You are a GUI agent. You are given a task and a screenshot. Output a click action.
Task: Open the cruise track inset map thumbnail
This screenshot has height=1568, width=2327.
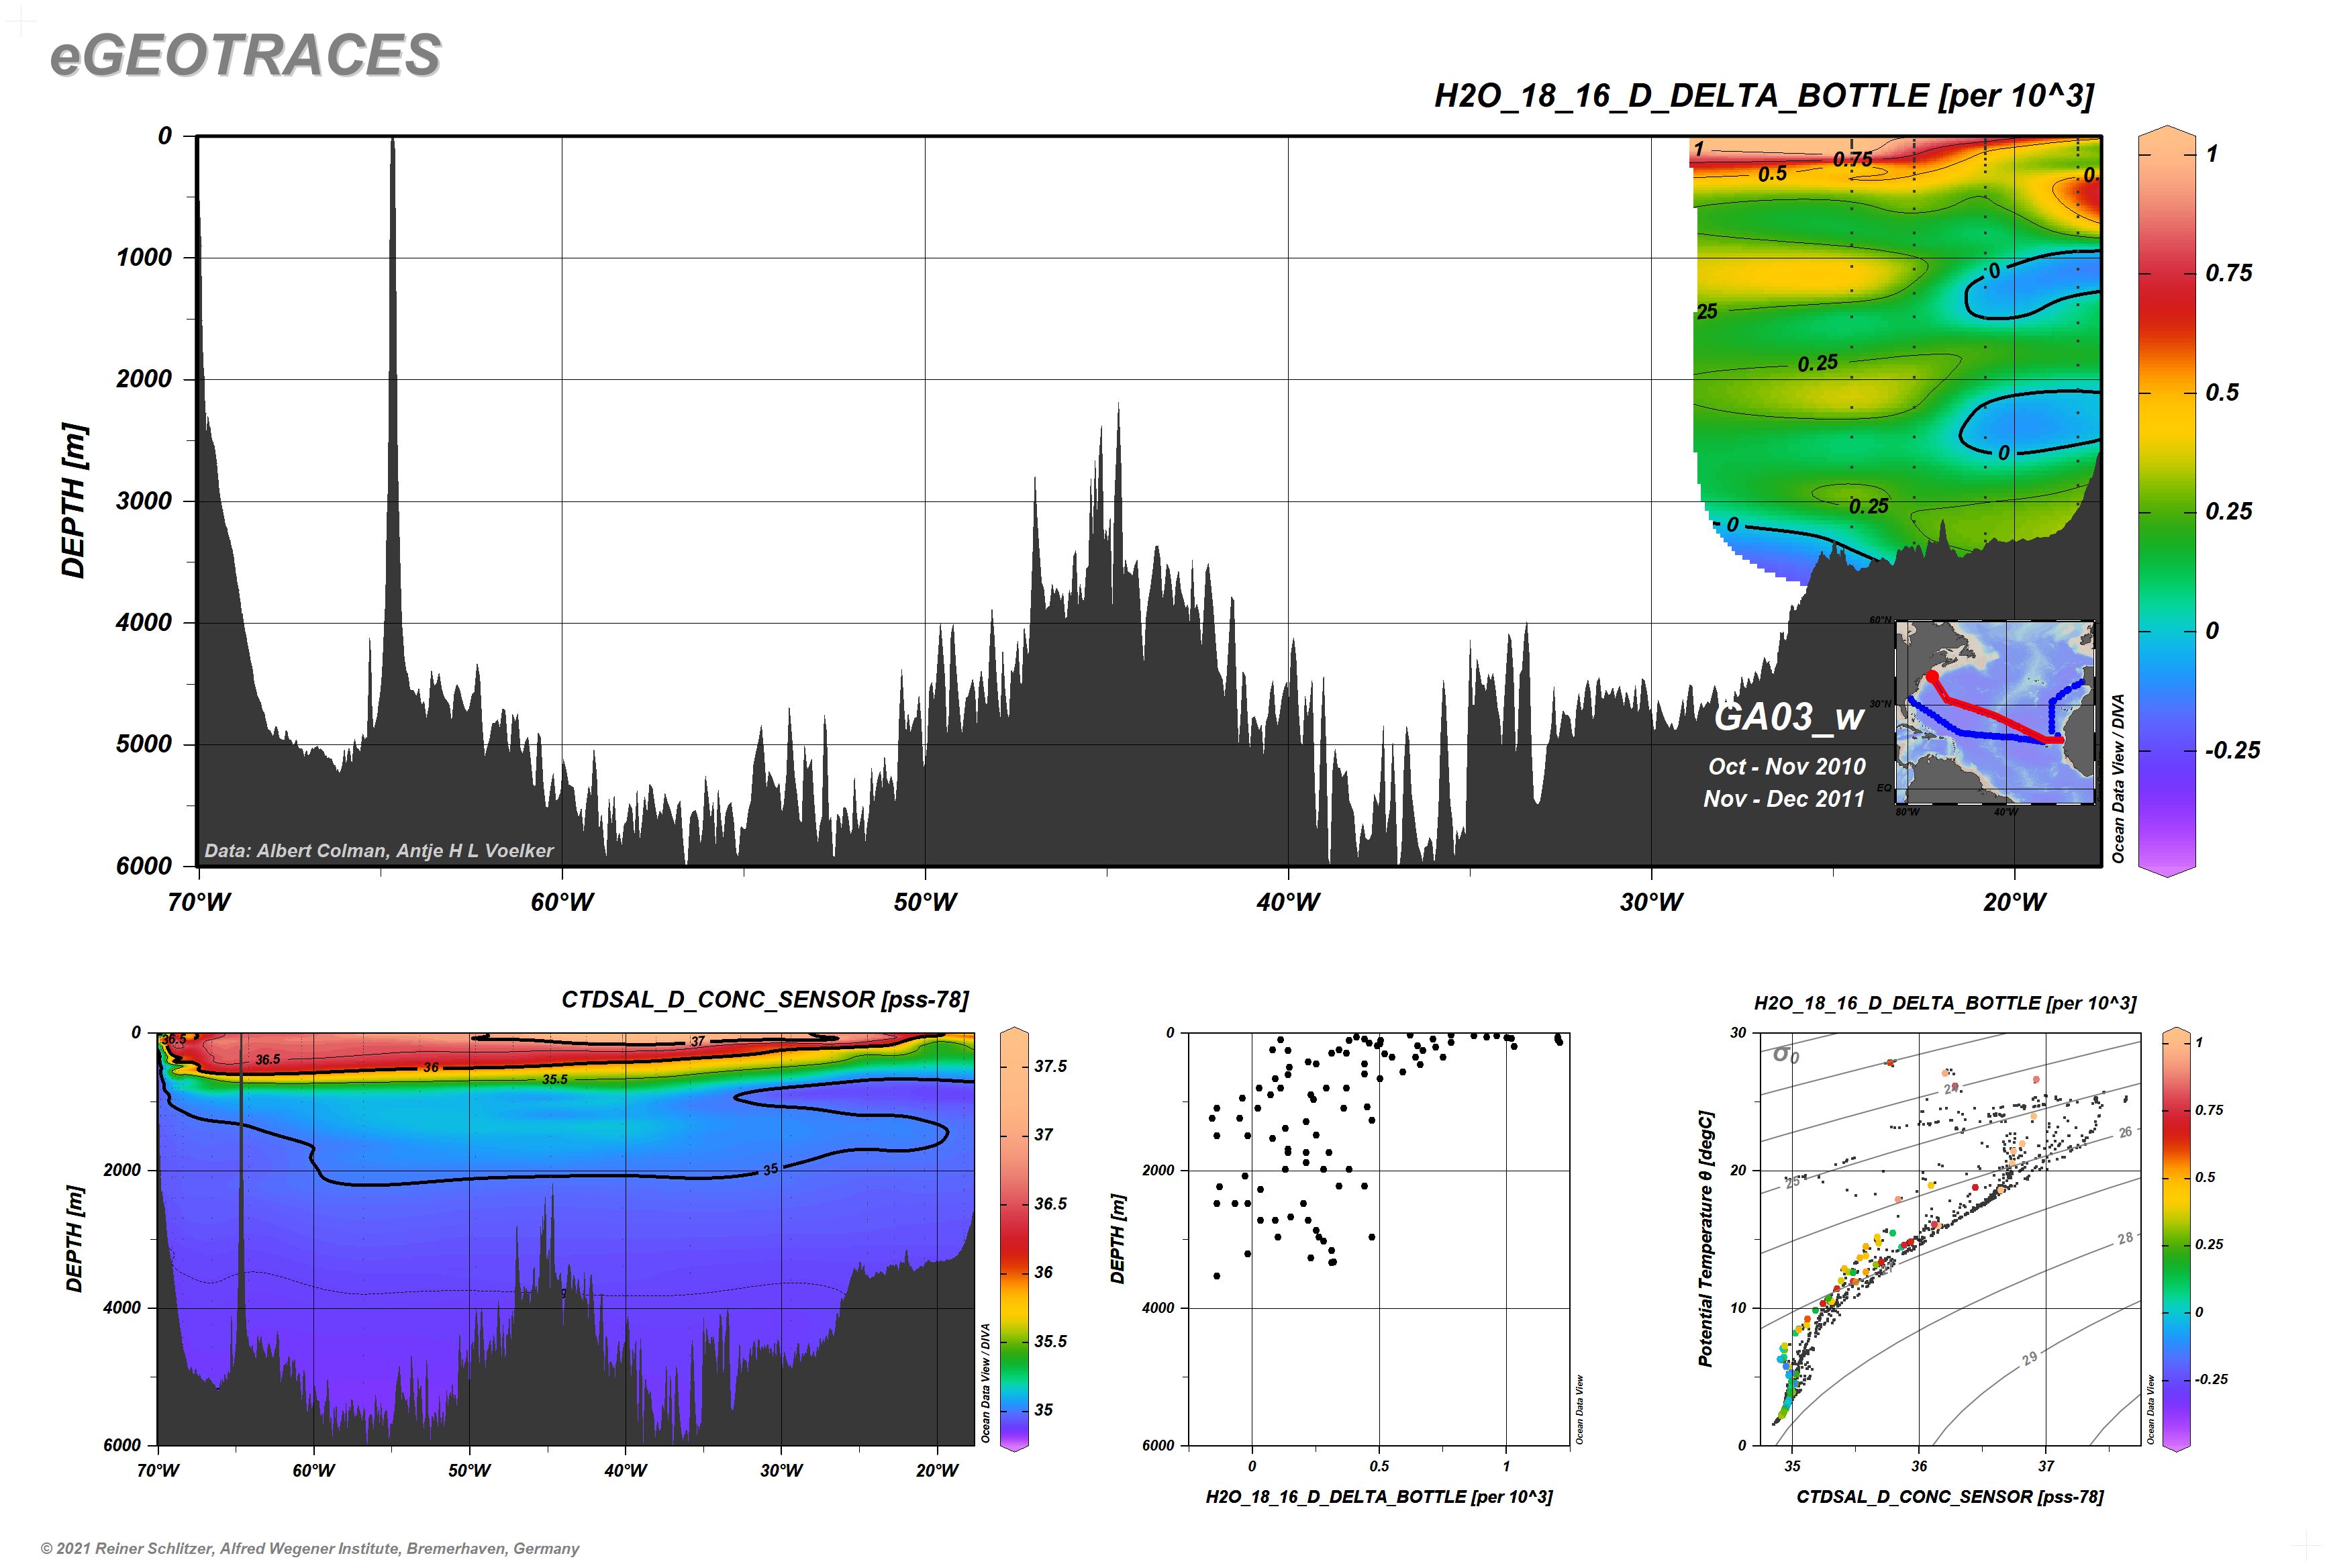tap(1994, 712)
